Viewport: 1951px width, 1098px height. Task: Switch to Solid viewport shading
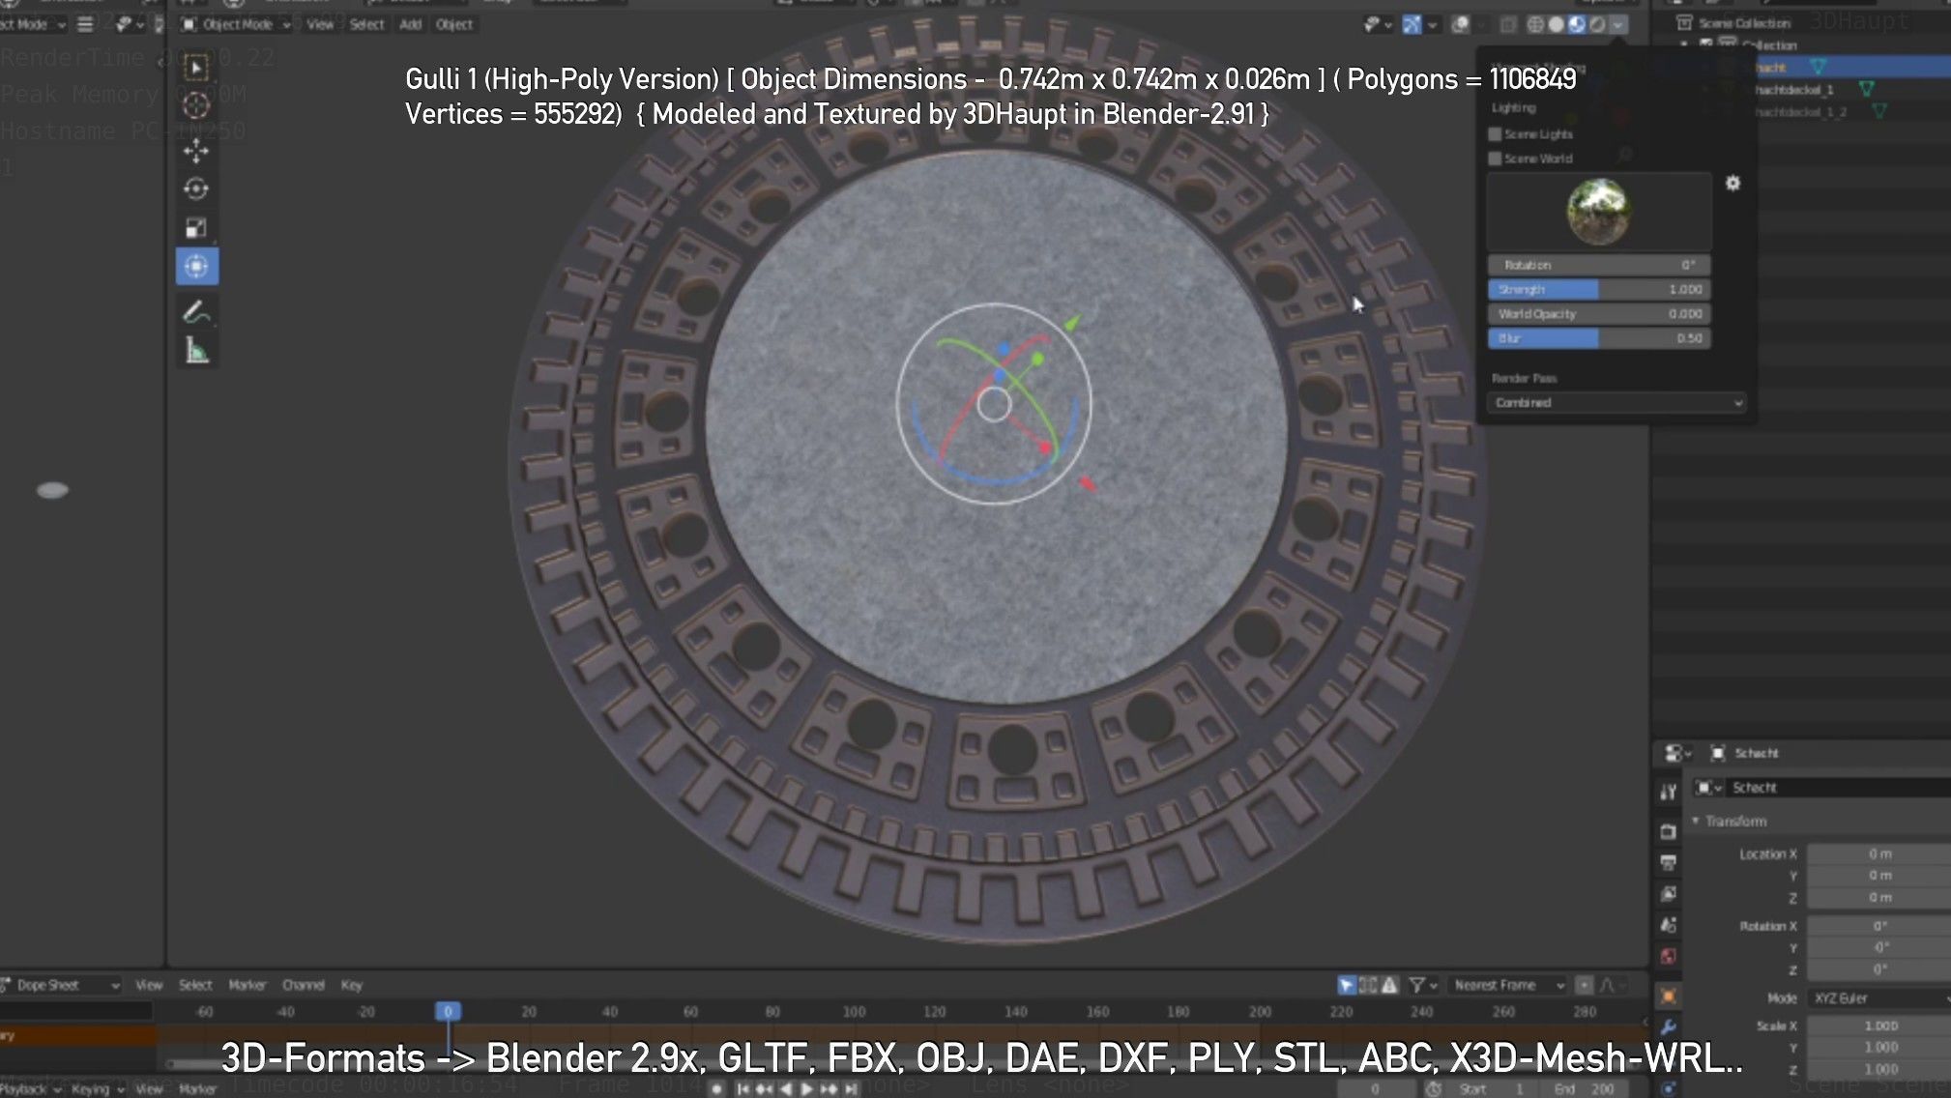tap(1556, 24)
